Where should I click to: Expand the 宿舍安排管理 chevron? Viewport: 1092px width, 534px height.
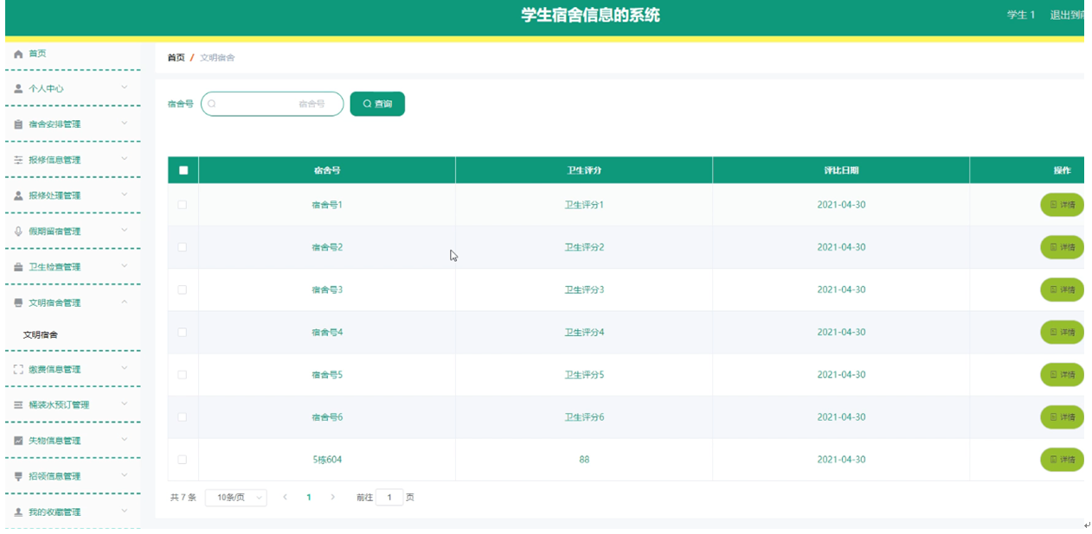click(125, 124)
